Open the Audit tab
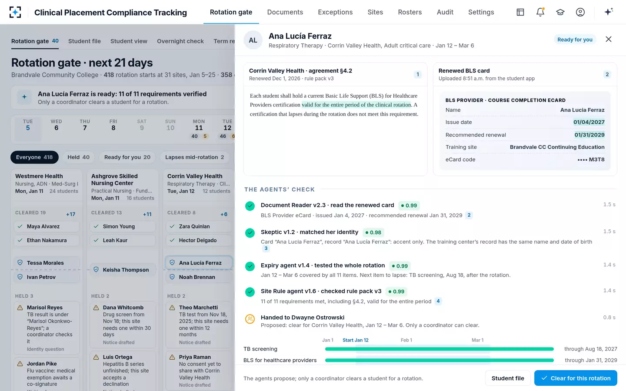 [x=445, y=12]
